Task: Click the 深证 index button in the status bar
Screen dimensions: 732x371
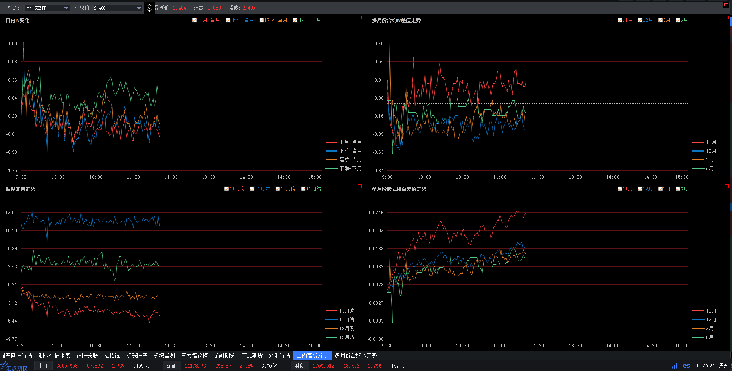Action: (x=171, y=366)
